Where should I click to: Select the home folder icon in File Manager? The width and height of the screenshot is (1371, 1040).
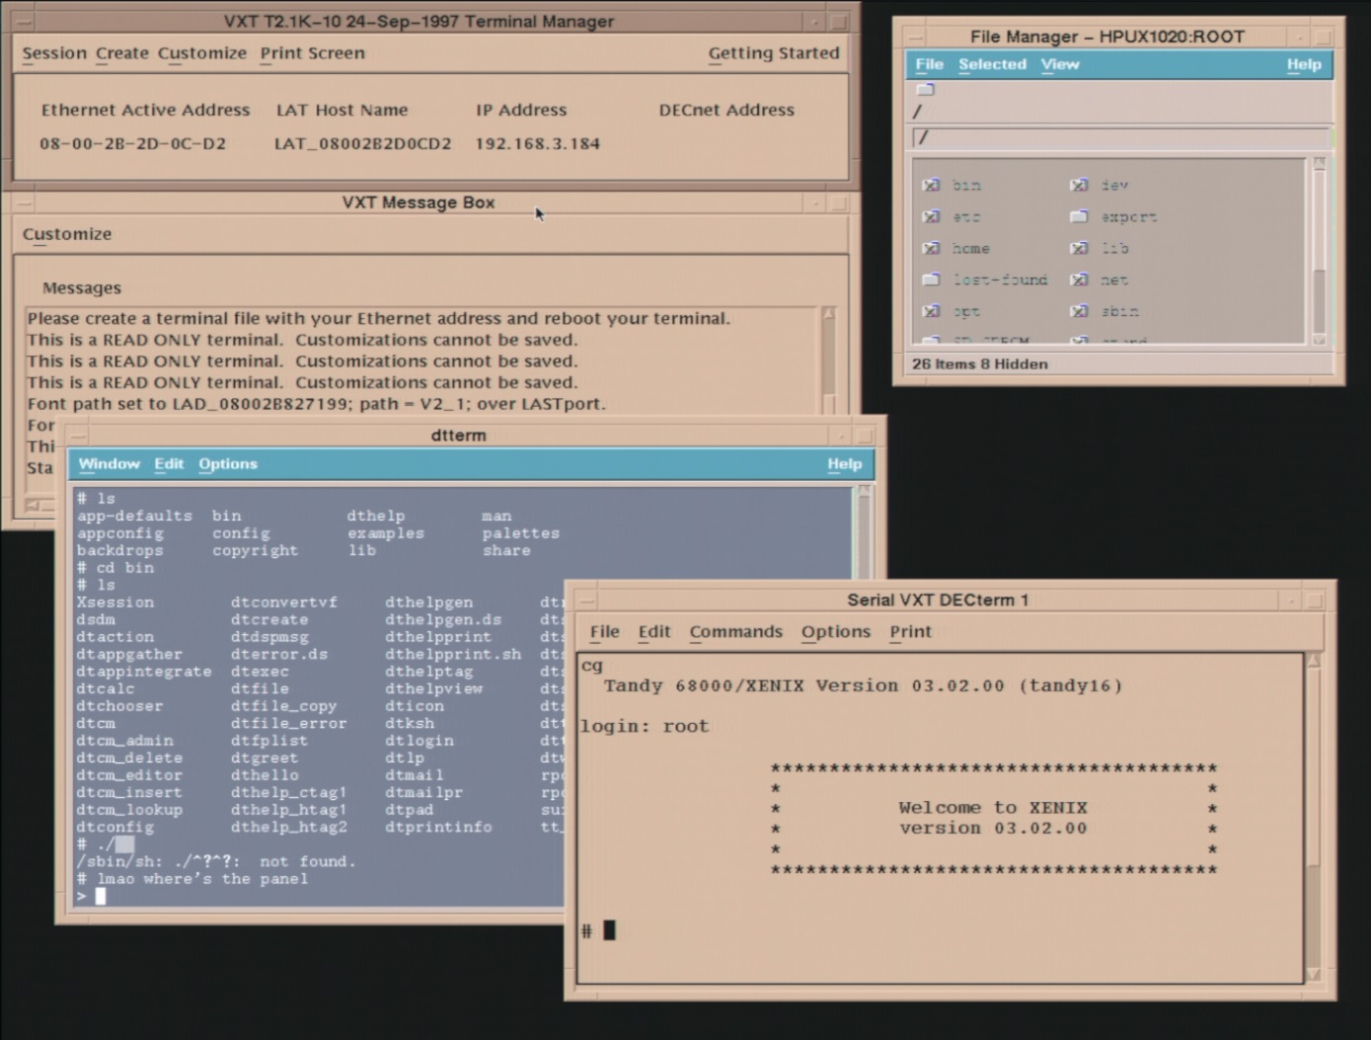coord(931,248)
